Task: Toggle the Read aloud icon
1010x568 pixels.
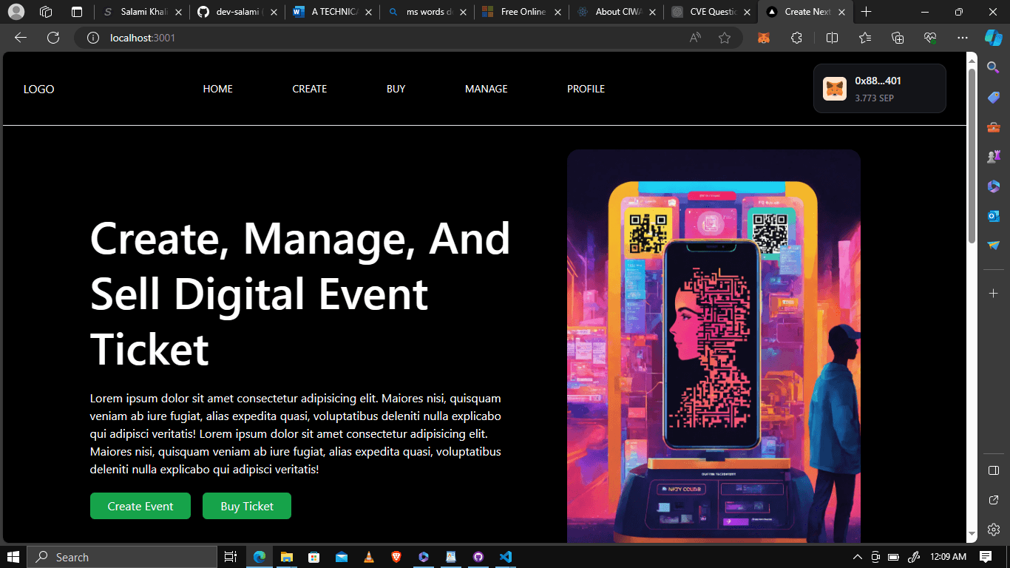Action: pos(695,38)
